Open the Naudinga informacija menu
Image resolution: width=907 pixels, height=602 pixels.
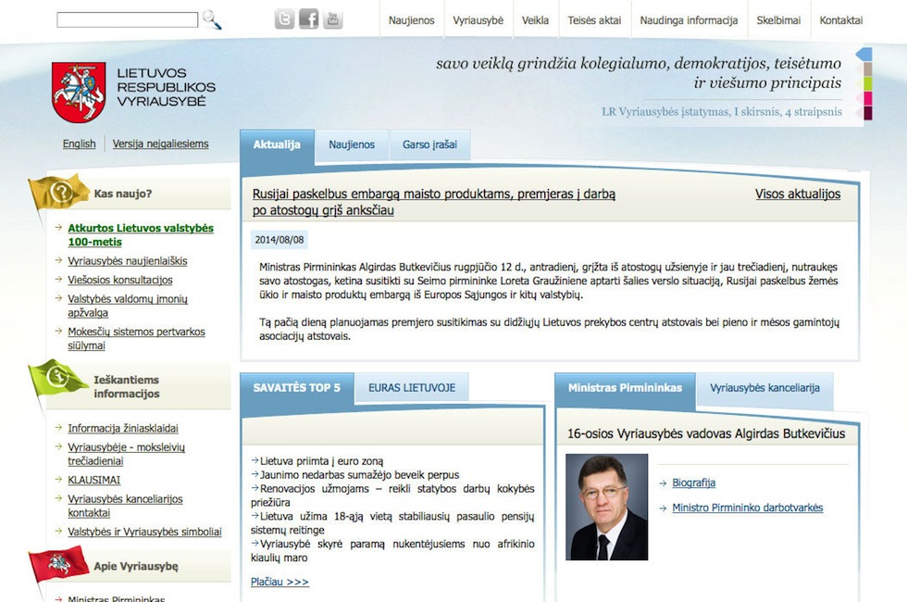pos(689,20)
